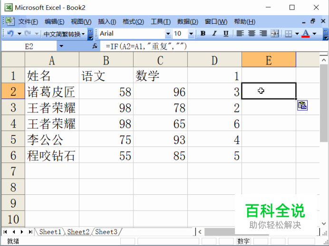Click the Excel workbook icon in menu bar
The height and width of the screenshot is (246, 329).
point(9,21)
